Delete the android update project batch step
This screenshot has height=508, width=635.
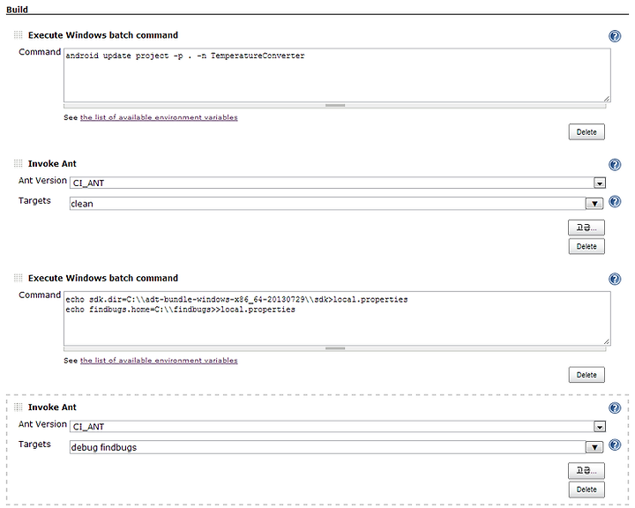pyautogui.click(x=586, y=132)
